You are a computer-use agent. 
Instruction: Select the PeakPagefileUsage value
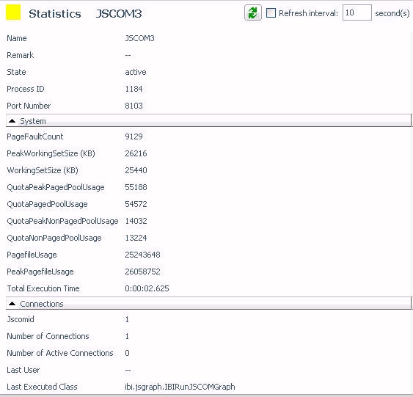(142, 272)
